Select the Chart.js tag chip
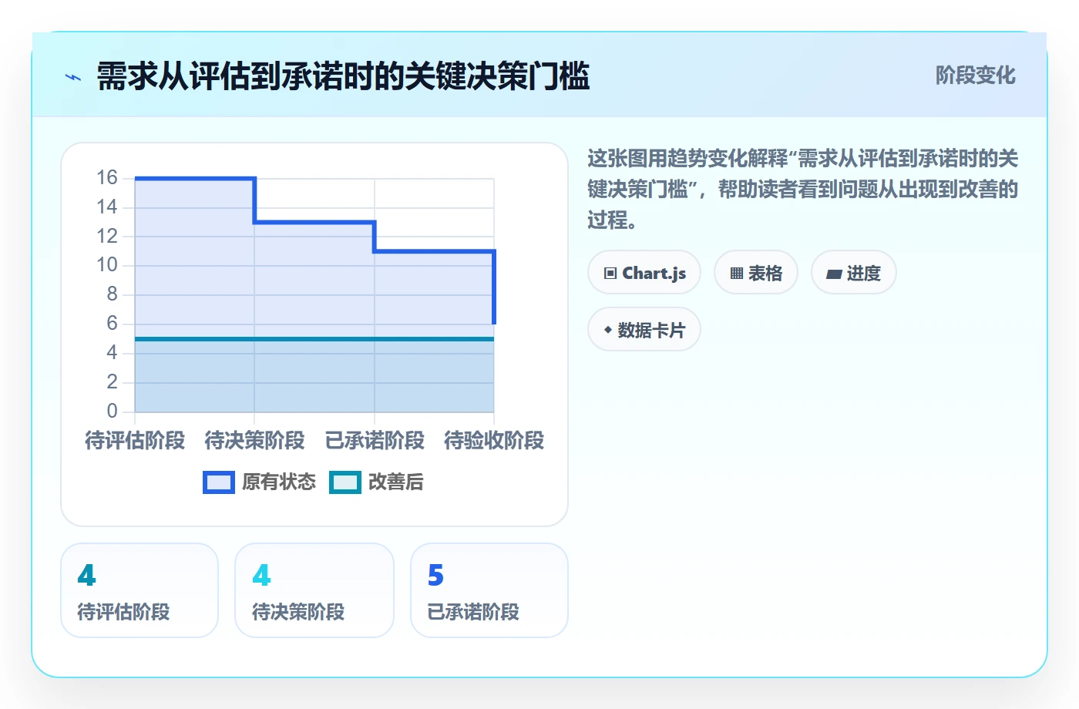Image resolution: width=1079 pixels, height=709 pixels. pyautogui.click(x=644, y=273)
